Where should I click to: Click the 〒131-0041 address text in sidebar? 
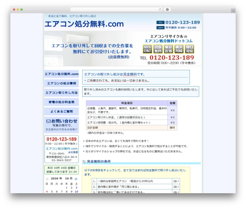pyautogui.click(x=57, y=153)
